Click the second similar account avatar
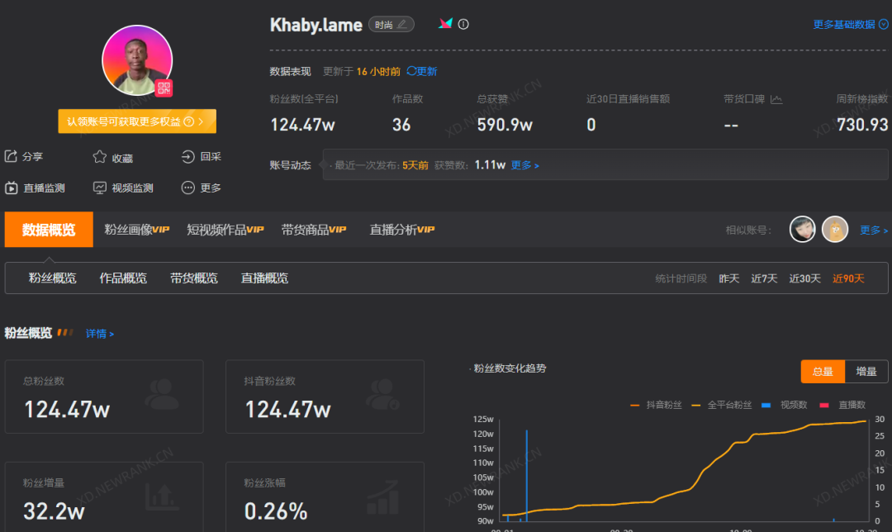 click(x=834, y=230)
